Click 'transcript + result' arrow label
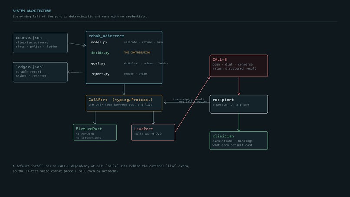 tap(188, 99)
